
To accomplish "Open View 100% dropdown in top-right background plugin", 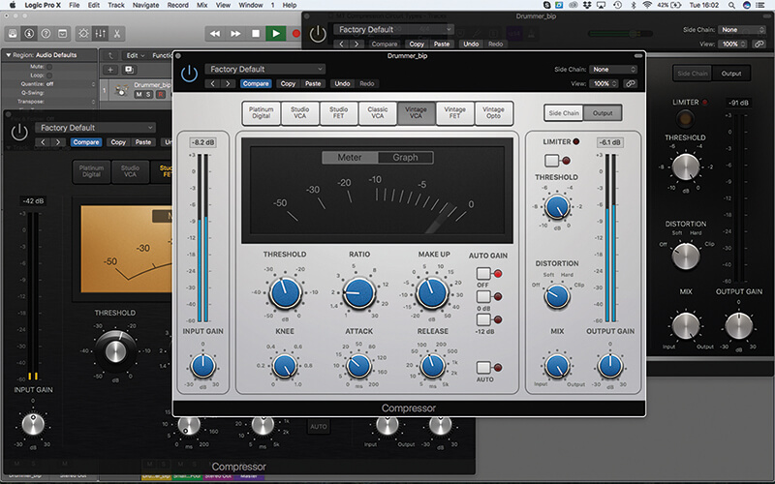I will [733, 44].
